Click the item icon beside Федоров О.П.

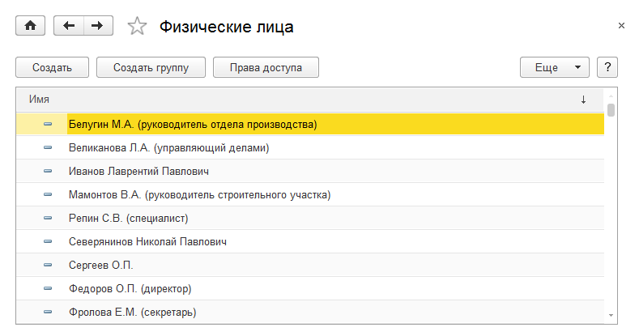coord(47,288)
